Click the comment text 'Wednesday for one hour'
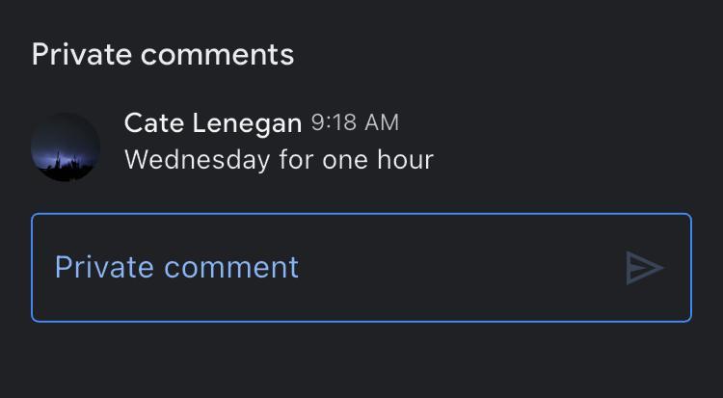 click(279, 159)
